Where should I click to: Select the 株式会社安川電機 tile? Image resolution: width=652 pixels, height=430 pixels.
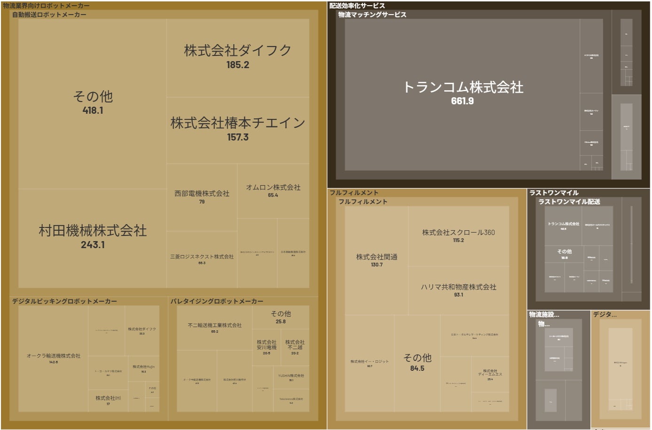coord(267,347)
